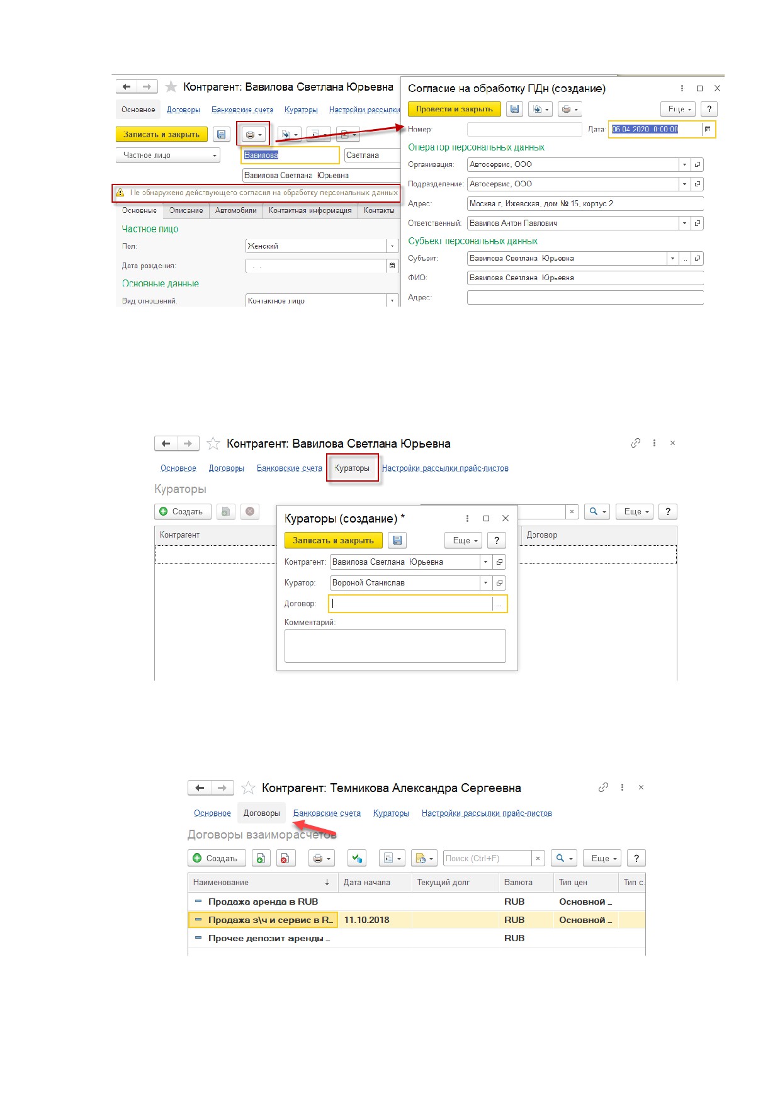Click the back arrow in the top Вавилова counterparty window
This screenshot has width=780, height=1103.
(x=127, y=87)
